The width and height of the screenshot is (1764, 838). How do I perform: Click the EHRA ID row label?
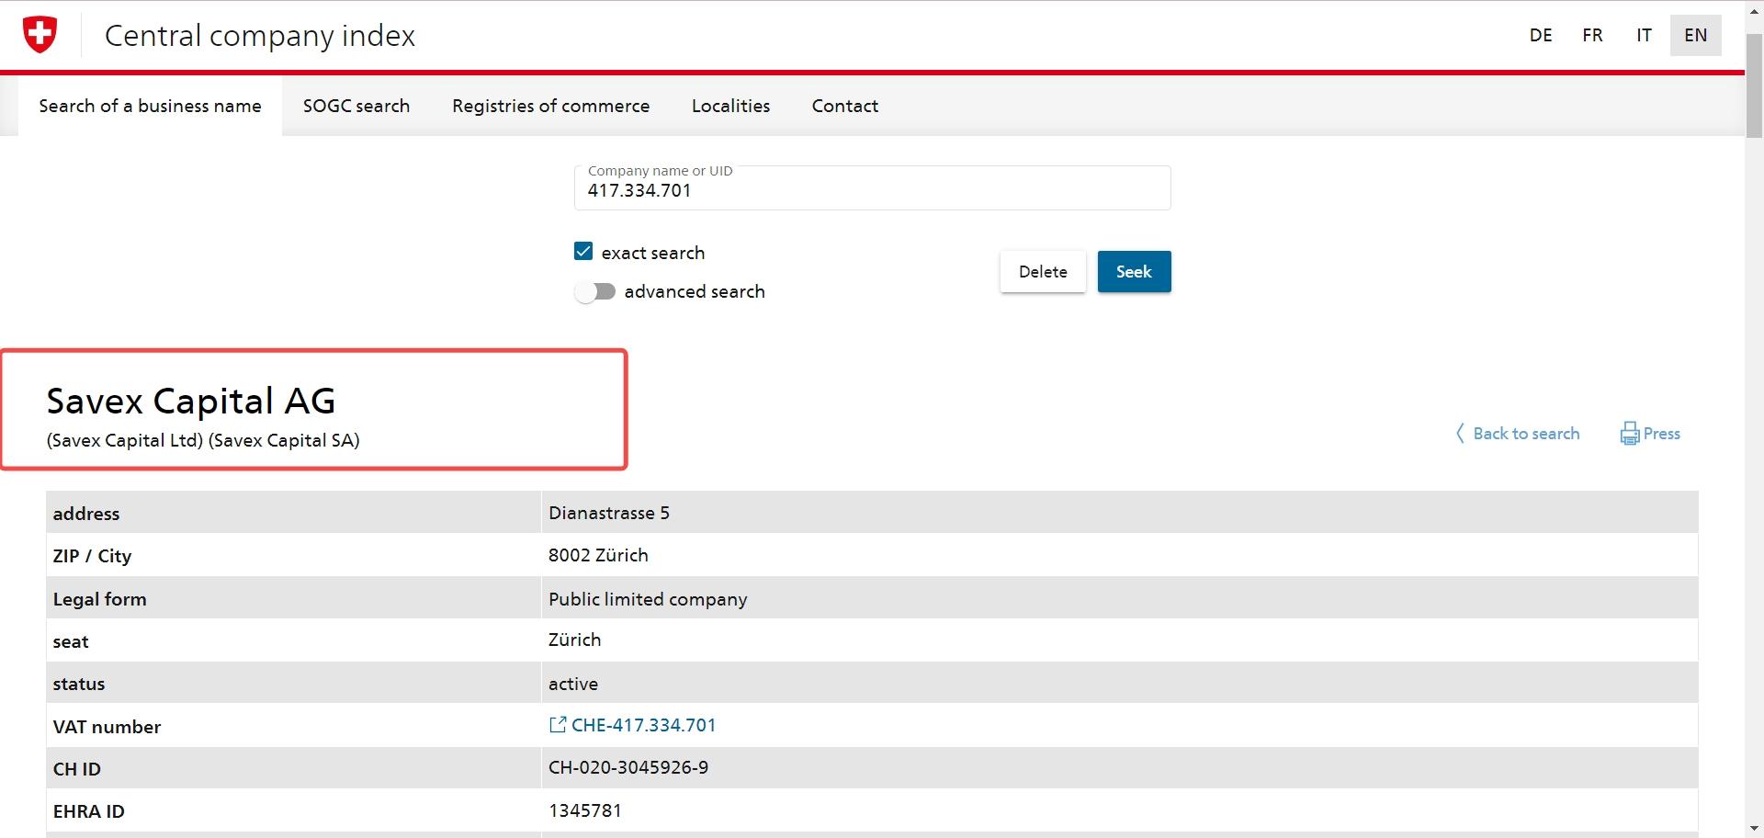[88, 811]
